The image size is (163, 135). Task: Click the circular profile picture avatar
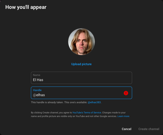click(81, 41)
